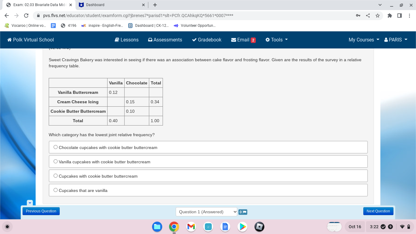Viewport: 416px width, 234px height.
Task: Open a new browser tab
Action: 155,5
